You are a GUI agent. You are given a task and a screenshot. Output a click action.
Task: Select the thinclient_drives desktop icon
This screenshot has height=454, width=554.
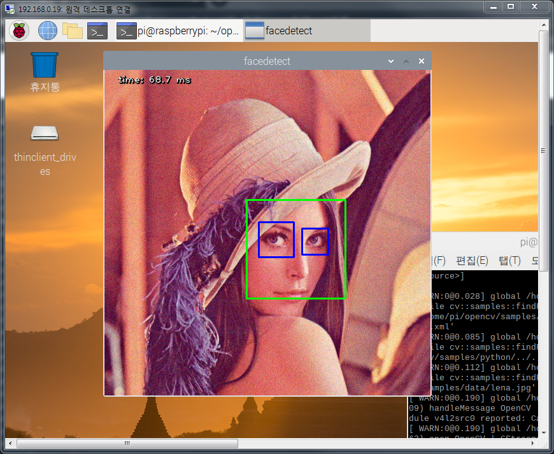45,151
